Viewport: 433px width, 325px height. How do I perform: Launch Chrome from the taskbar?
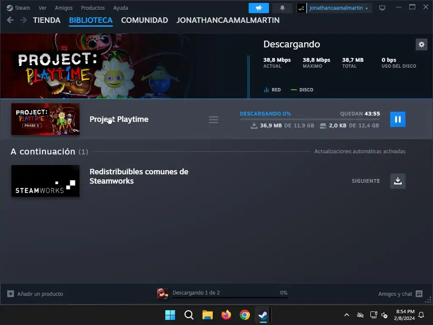pos(245,315)
